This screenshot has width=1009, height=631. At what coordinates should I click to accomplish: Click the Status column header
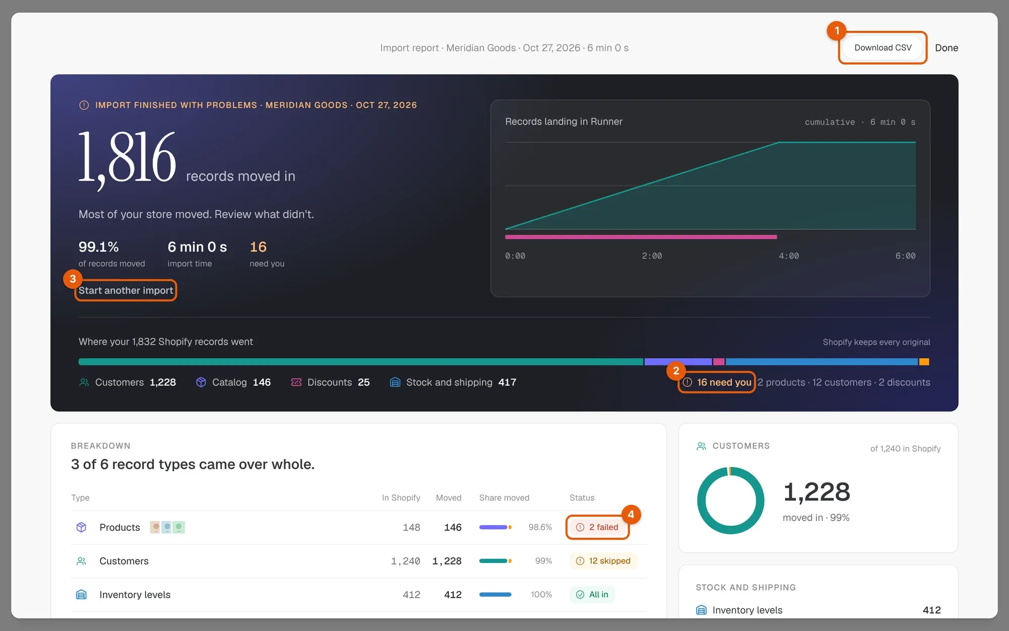582,498
